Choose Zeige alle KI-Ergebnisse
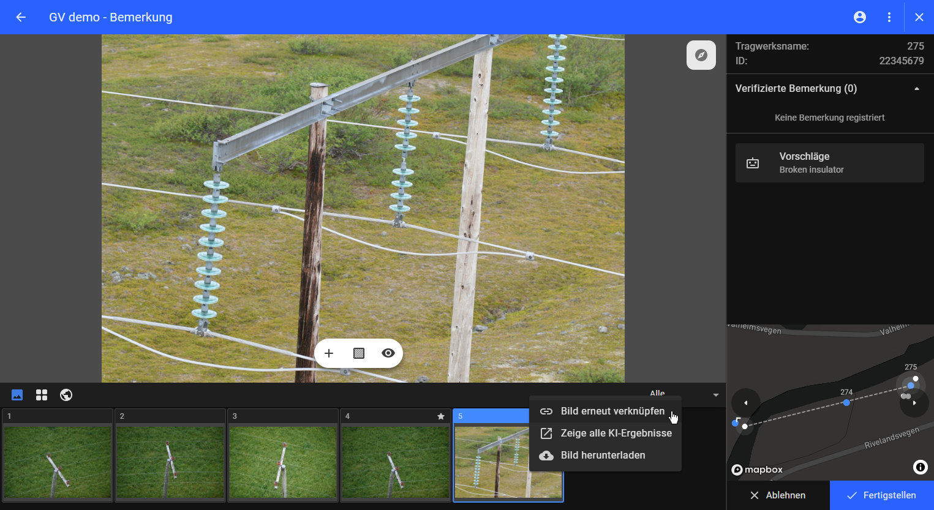The height and width of the screenshot is (510, 934). (616, 433)
